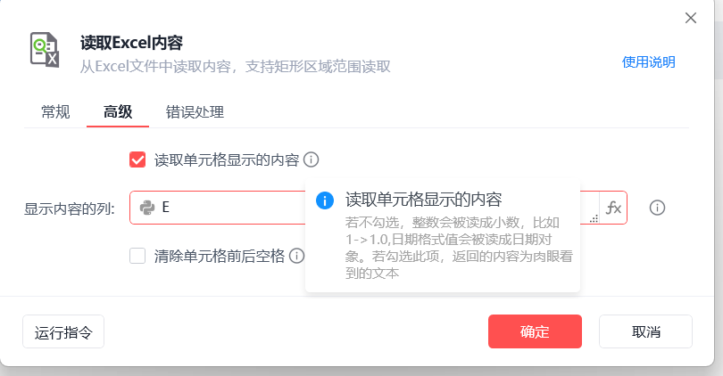This screenshot has width=723, height=376.
Task: Uncheck 读取单元格显示的内容 checkbox
Action: [137, 160]
